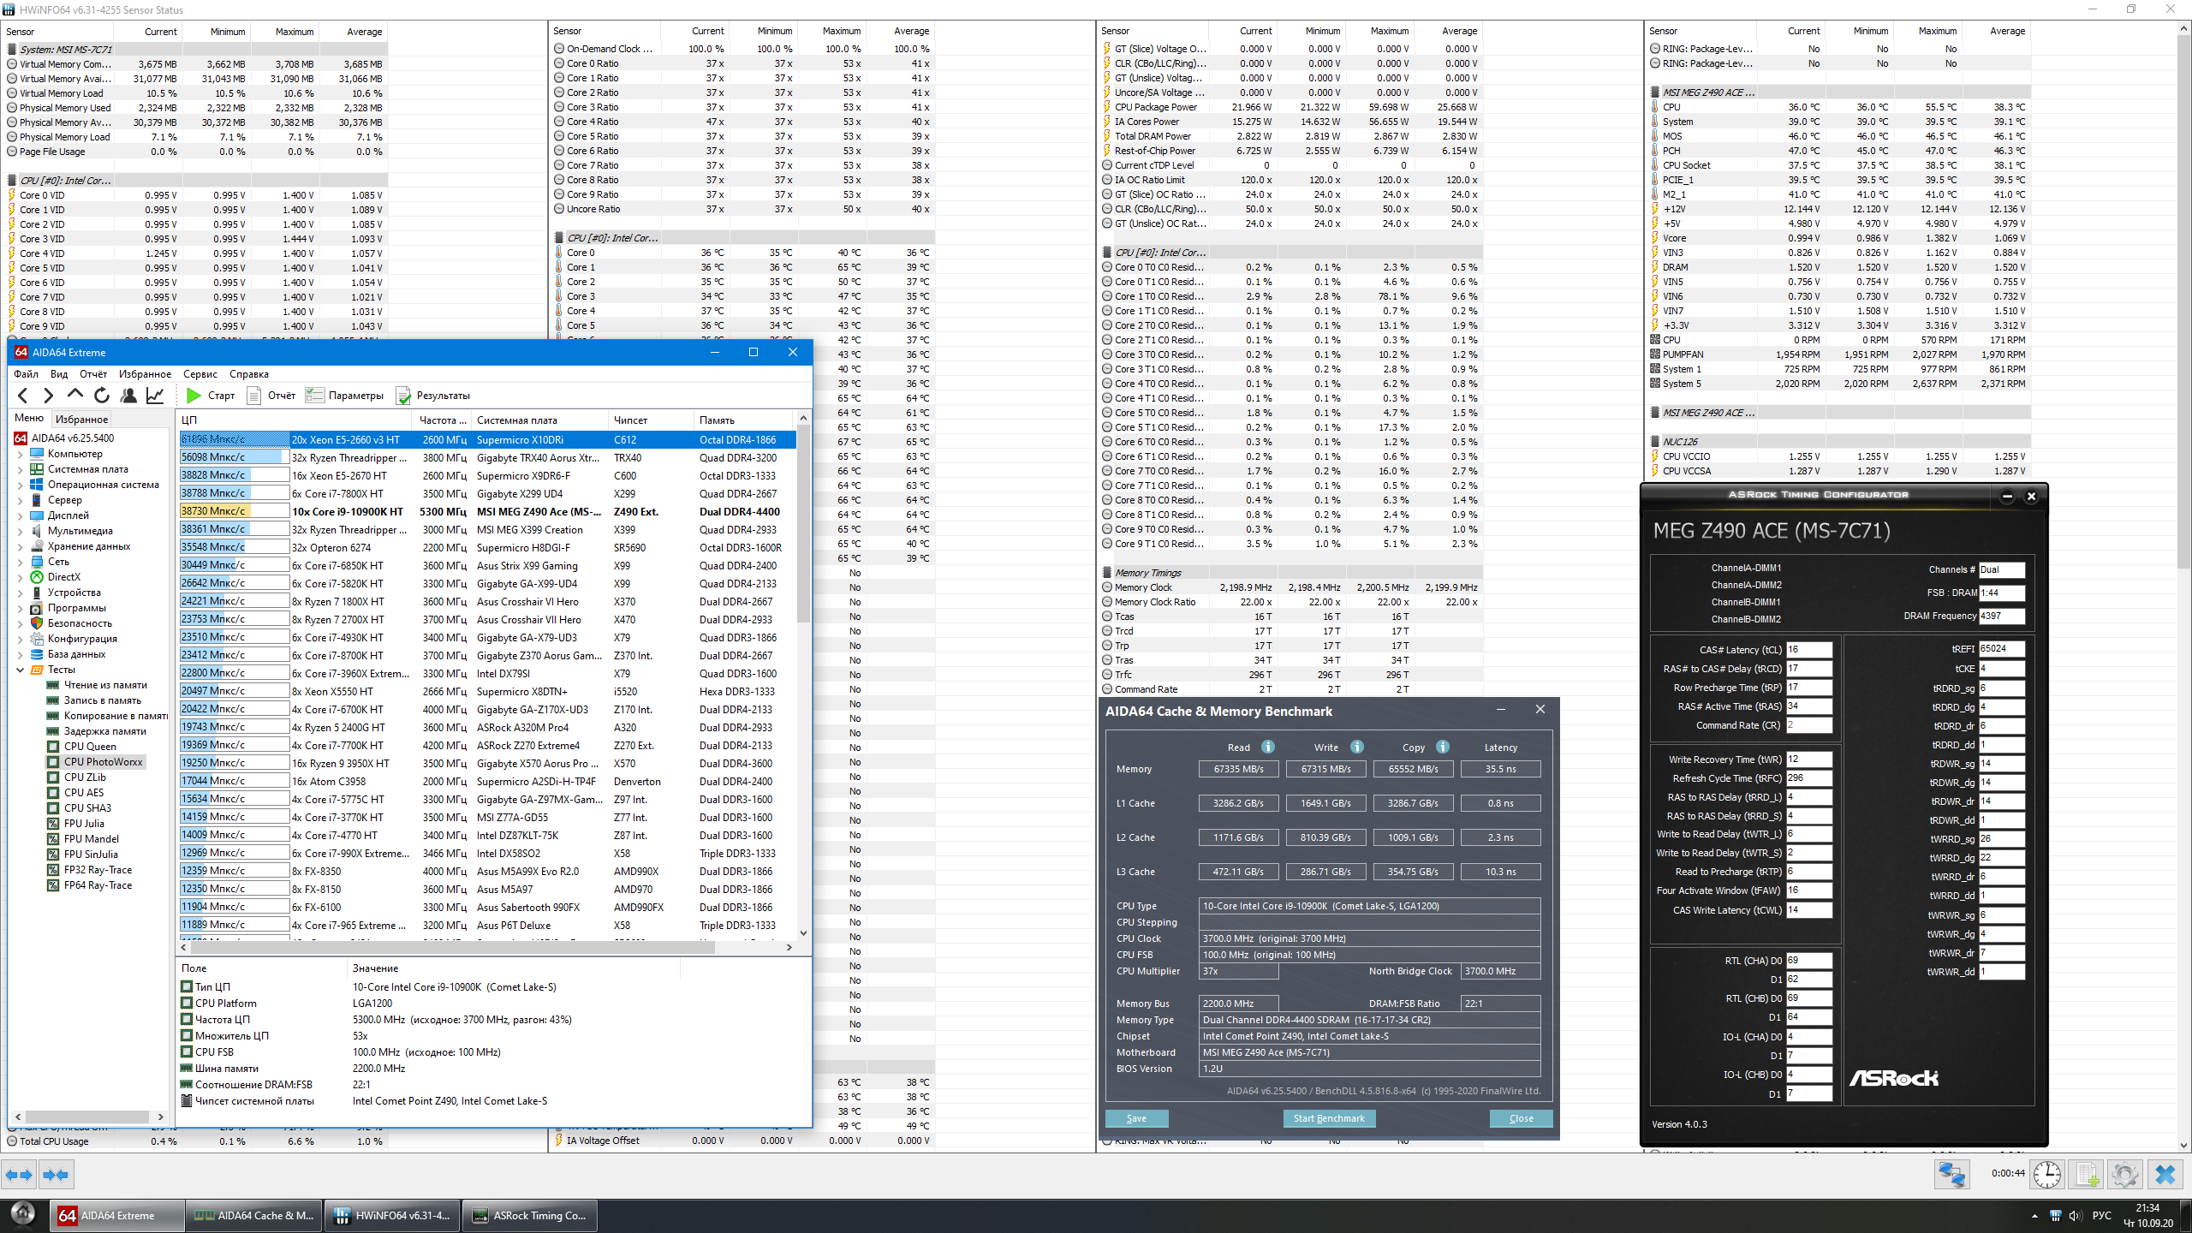
Task: Click the user profile toolbar icon
Action: point(128,396)
